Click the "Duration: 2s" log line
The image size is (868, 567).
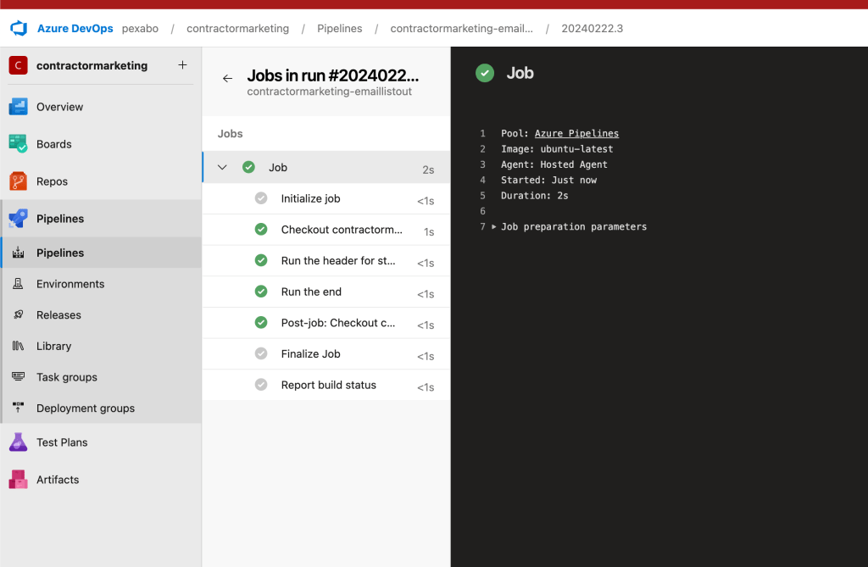pos(534,196)
